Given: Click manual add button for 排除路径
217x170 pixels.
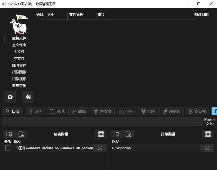Looking at the screenshot, I should coord(208,134).
